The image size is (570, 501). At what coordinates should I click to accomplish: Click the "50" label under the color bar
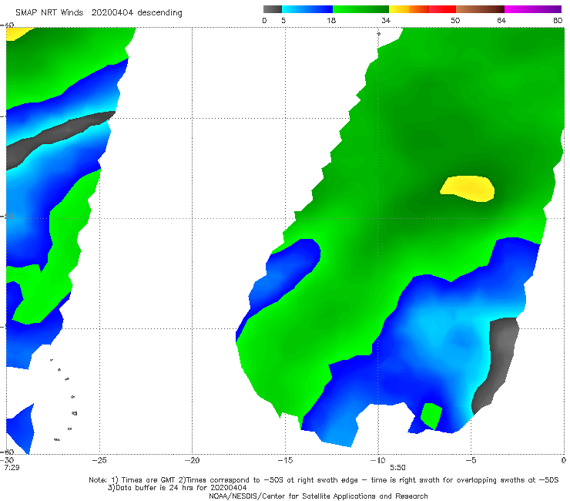coord(455,20)
